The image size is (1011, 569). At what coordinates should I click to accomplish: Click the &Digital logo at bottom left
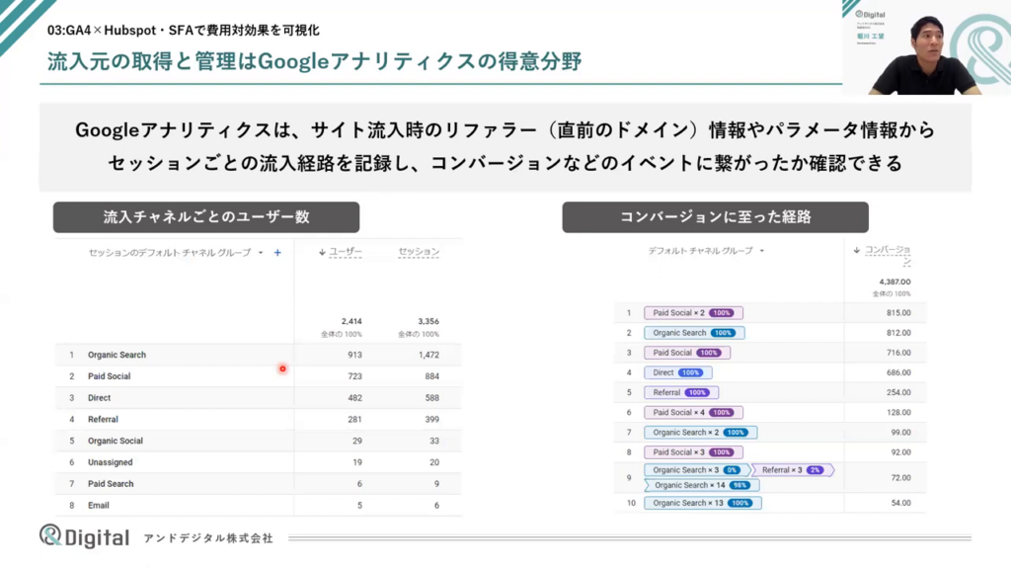pyautogui.click(x=84, y=536)
